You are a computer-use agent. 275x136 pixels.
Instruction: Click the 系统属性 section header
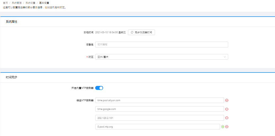[x=12, y=22]
